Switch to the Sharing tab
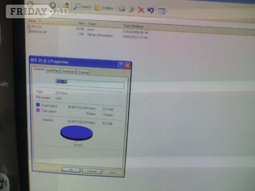 [x=83, y=72]
